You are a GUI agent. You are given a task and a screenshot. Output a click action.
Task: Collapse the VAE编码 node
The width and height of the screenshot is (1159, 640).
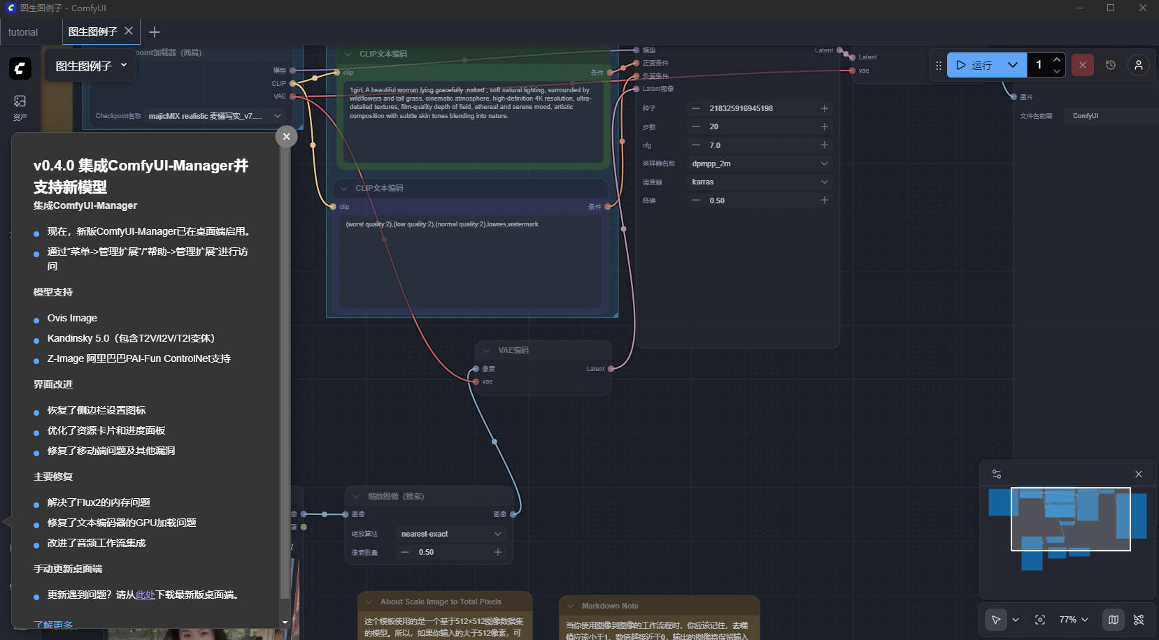[487, 350]
